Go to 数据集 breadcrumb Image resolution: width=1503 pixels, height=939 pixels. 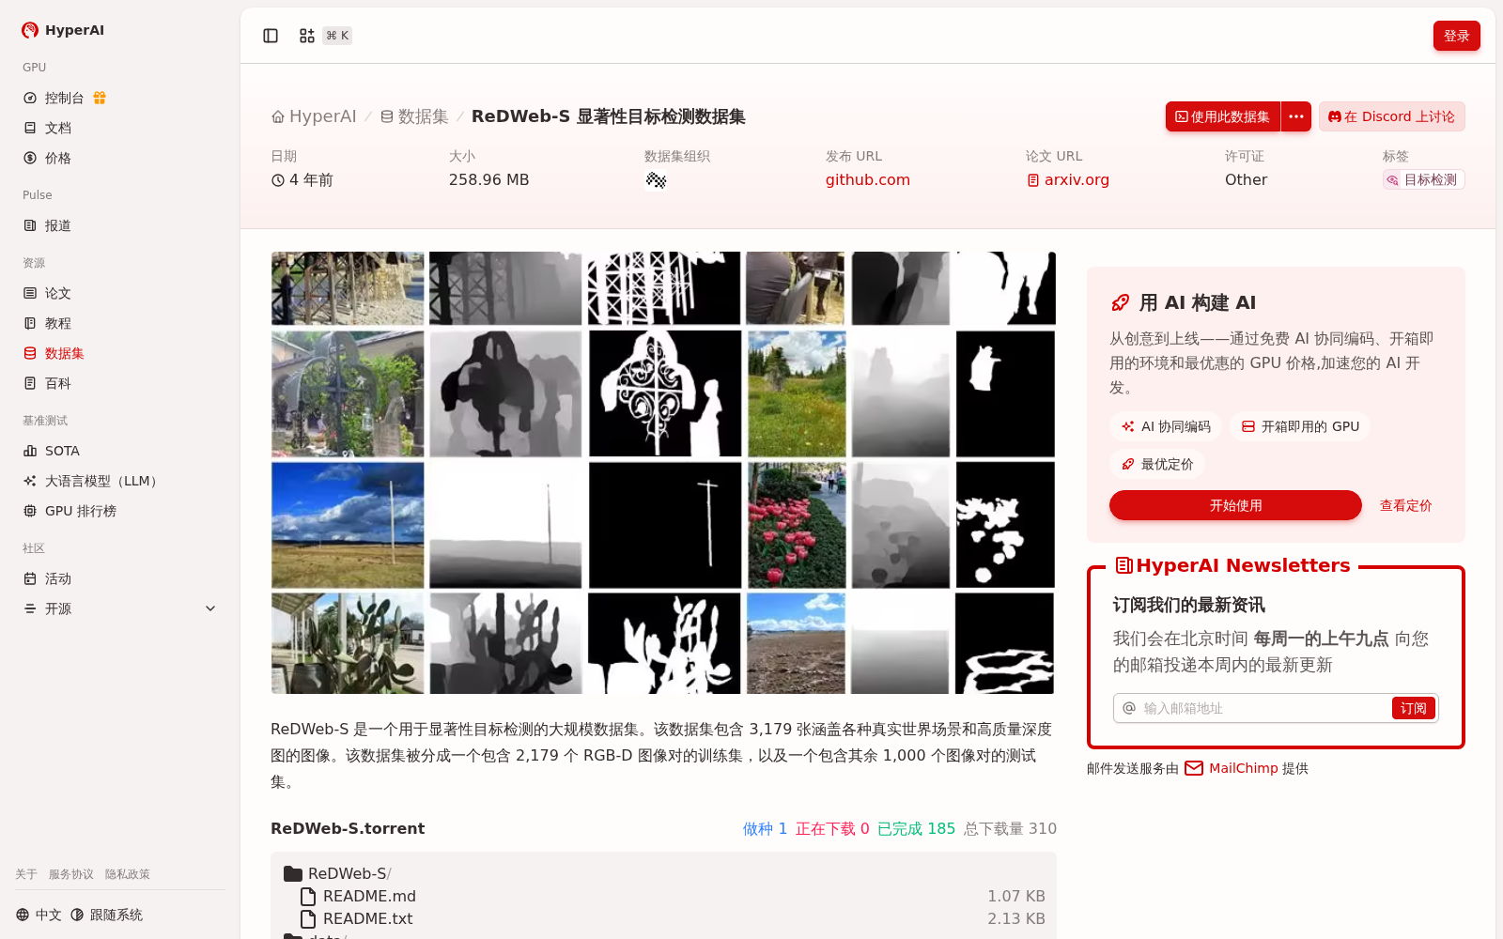414,116
